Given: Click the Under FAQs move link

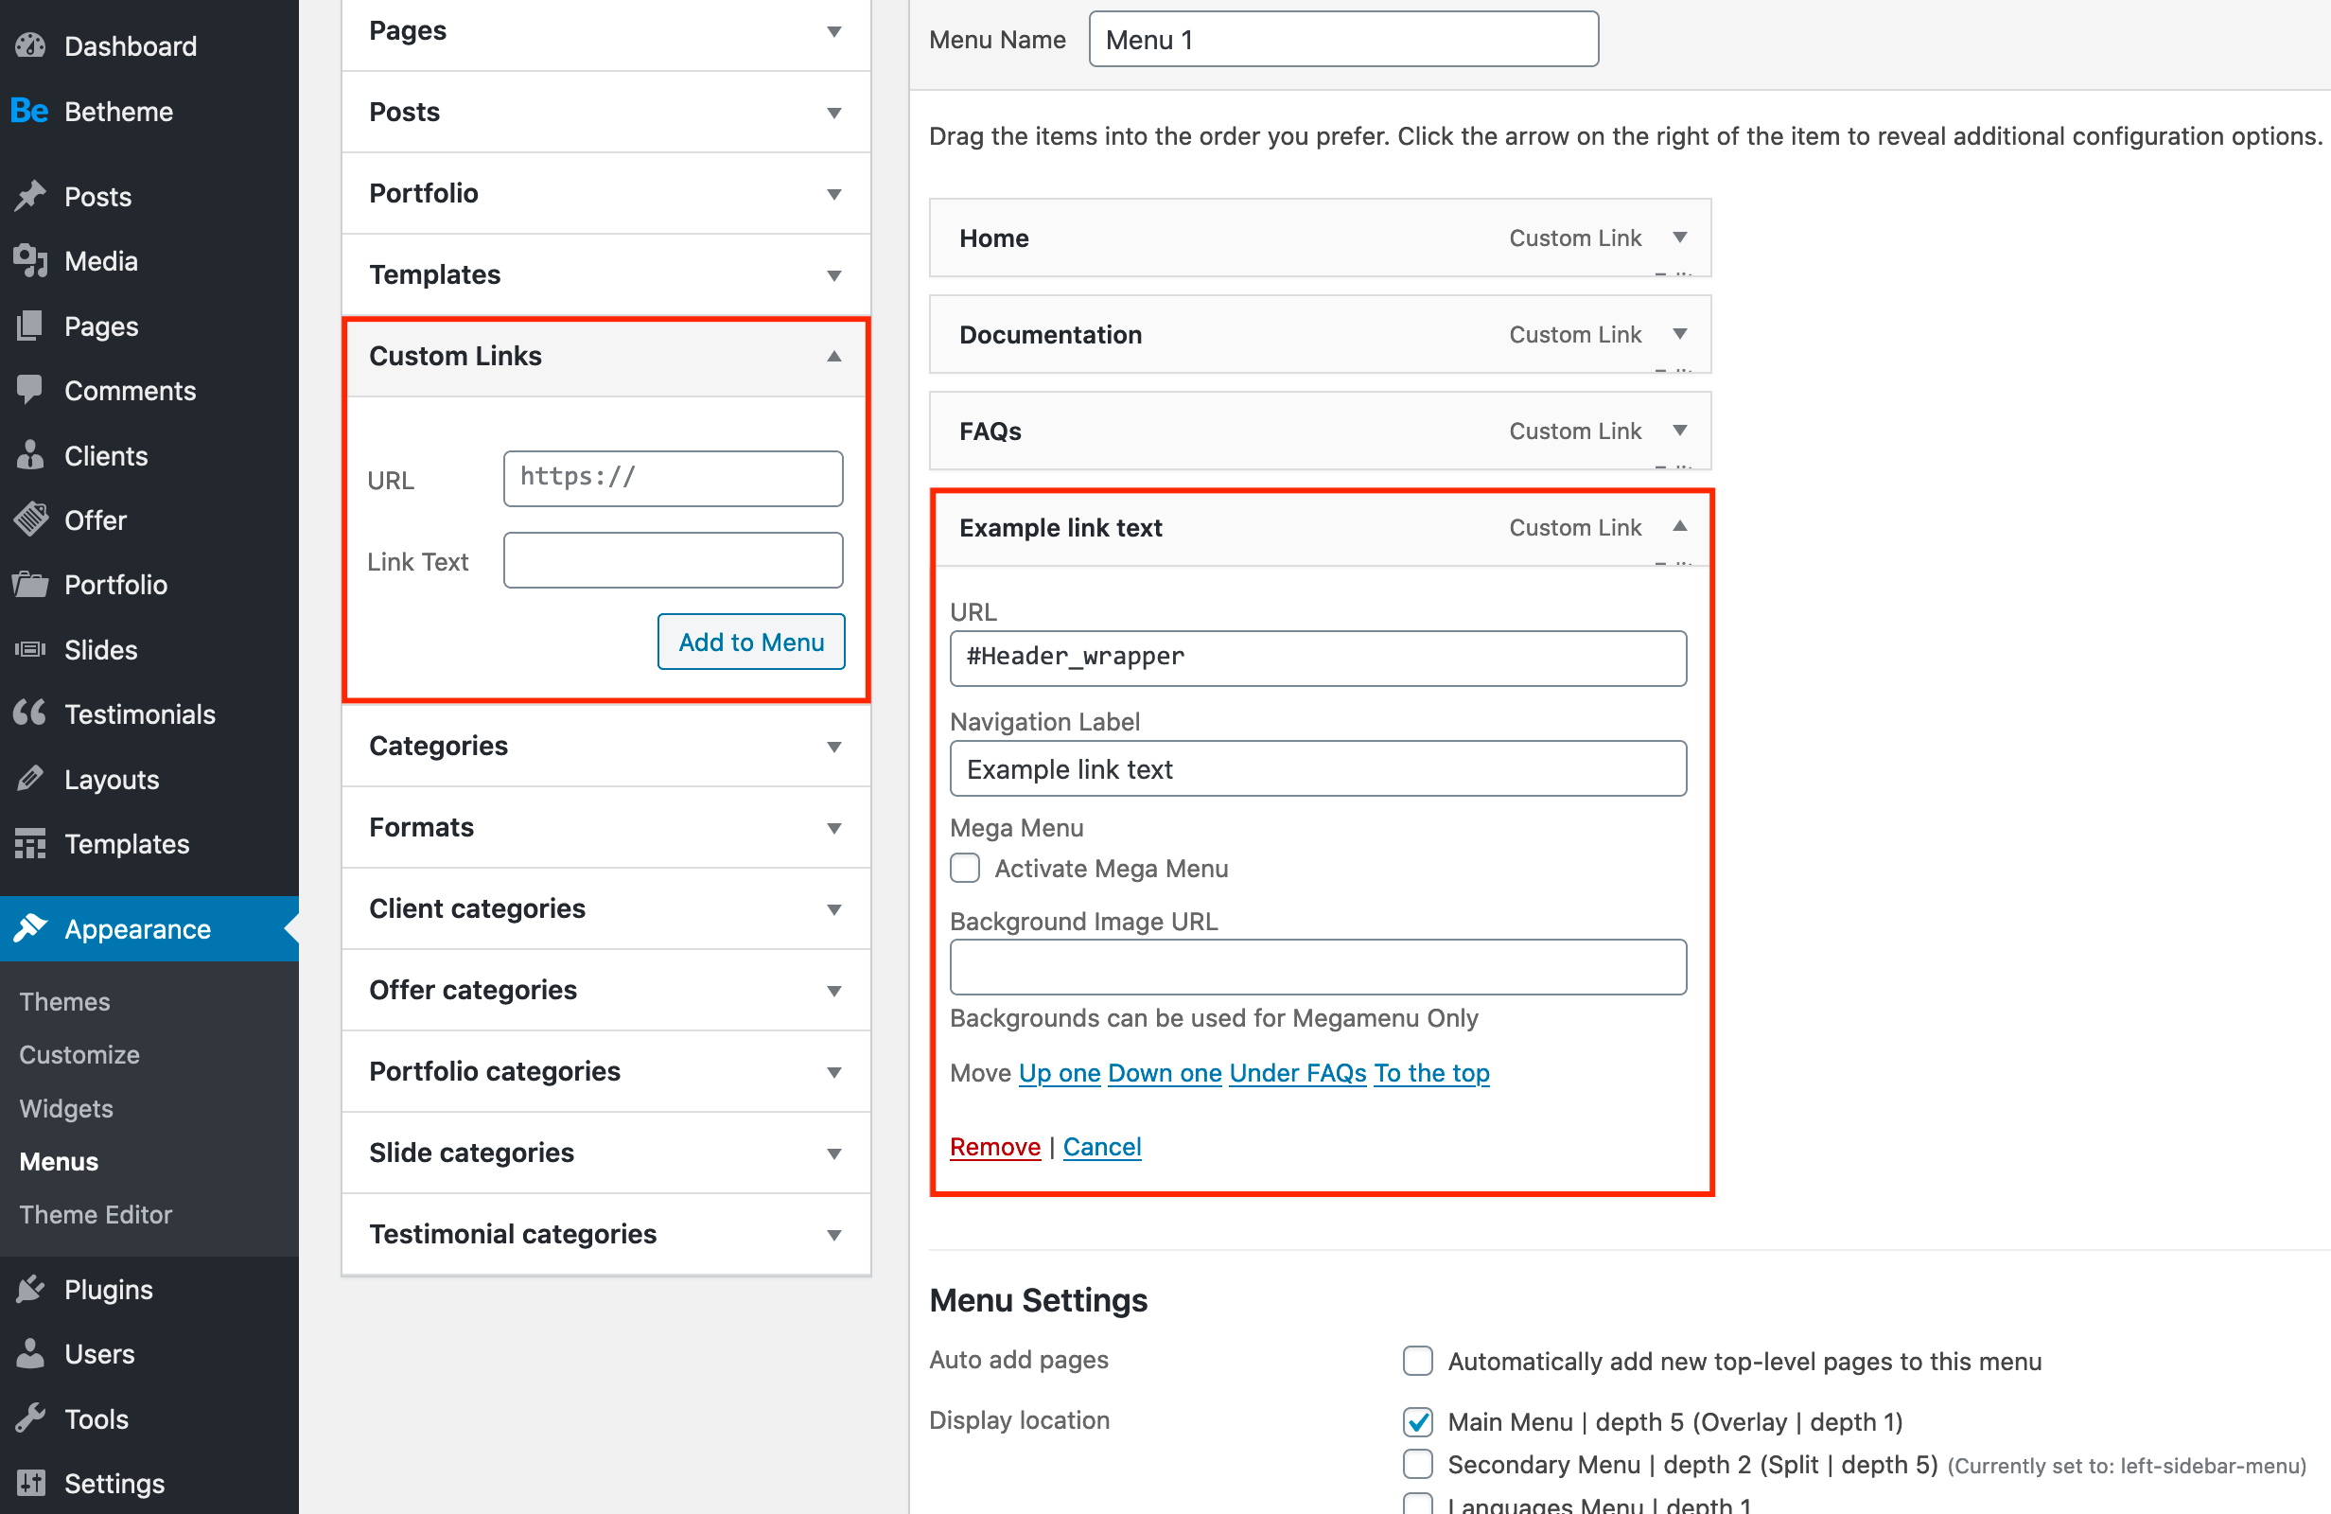Looking at the screenshot, I should click(1297, 1073).
